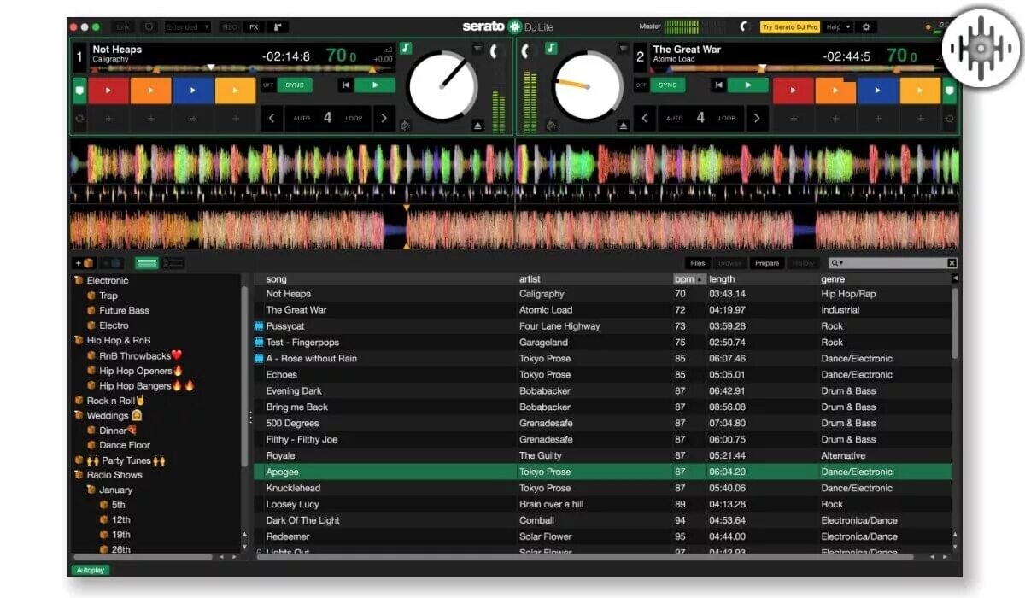Open the Prepare tab
The height and width of the screenshot is (598, 1025).
[x=767, y=263]
